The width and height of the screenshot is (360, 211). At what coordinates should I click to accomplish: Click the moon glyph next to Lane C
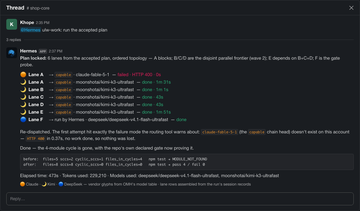click(x=23, y=97)
